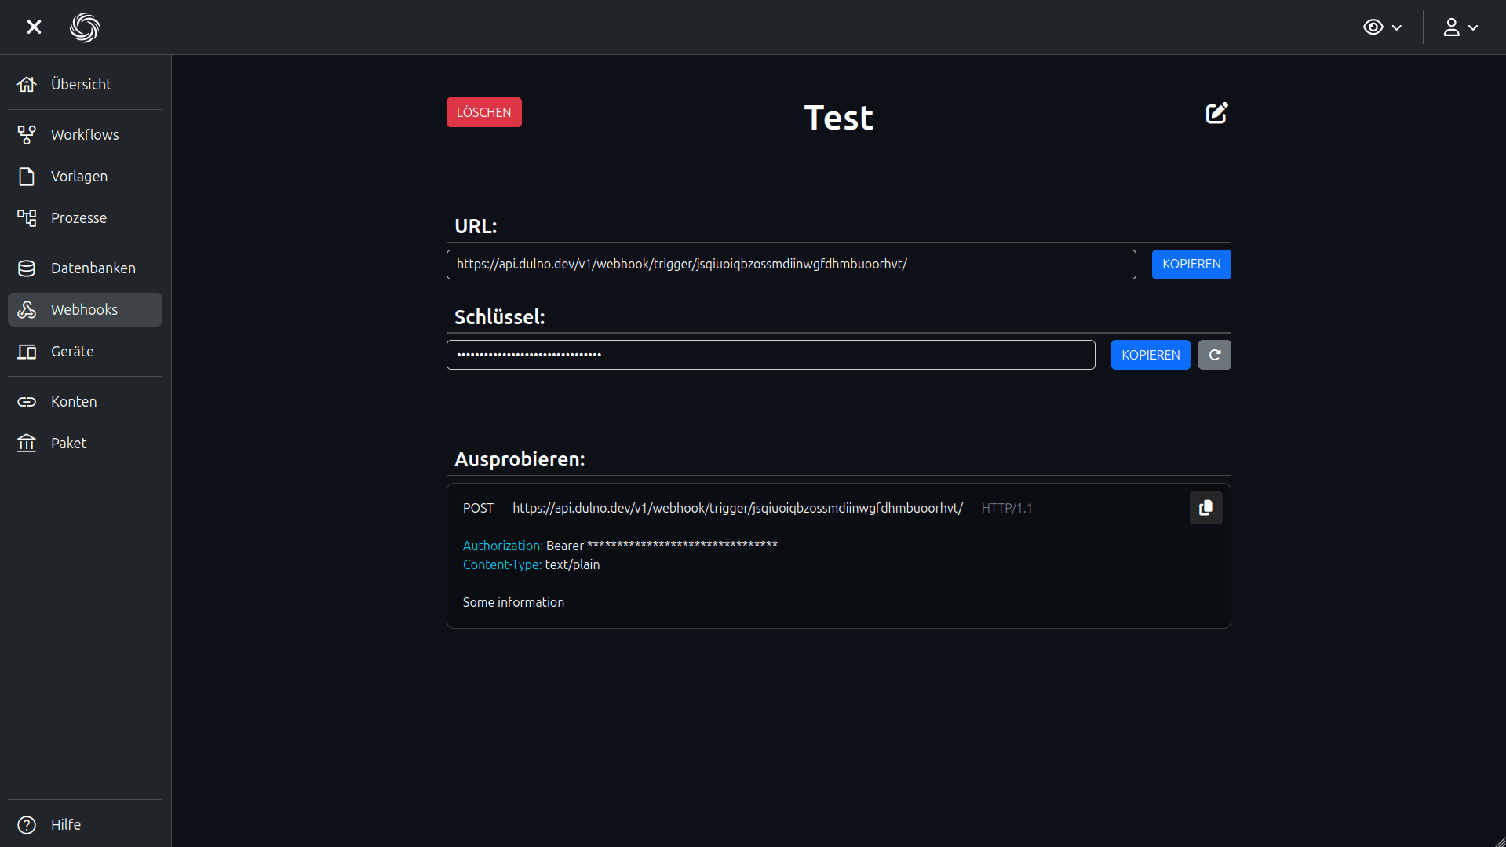Copy the sample request with clipboard icon
Image resolution: width=1506 pixels, height=847 pixels.
coord(1205,508)
